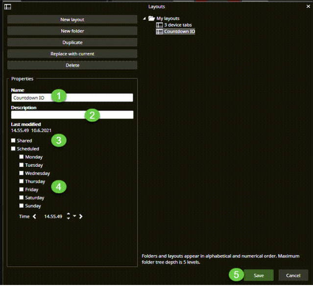Click the New folder button
This screenshot has height=286, width=313.
tap(72, 31)
